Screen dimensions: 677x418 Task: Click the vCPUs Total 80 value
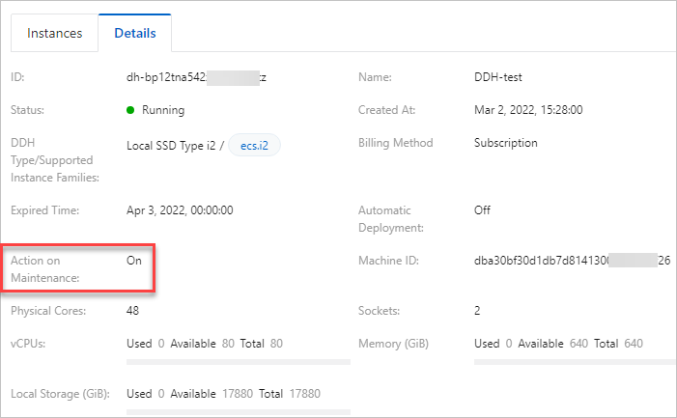click(x=276, y=344)
